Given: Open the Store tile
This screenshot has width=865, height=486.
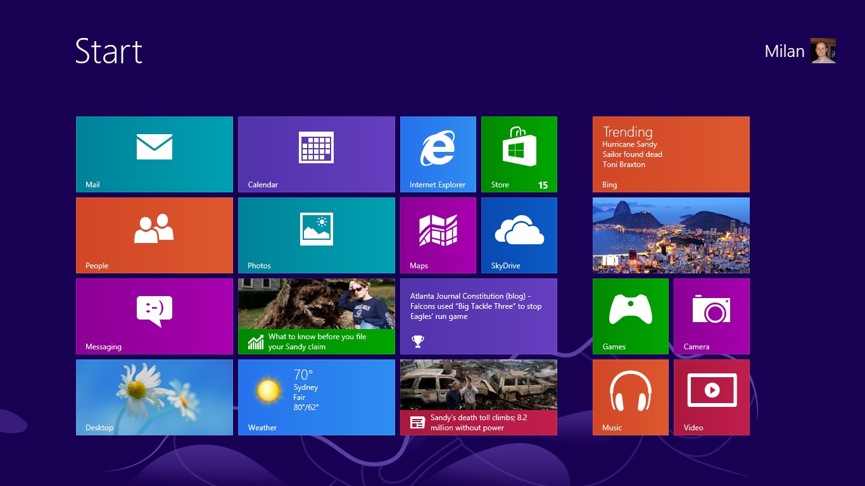Looking at the screenshot, I should click(x=519, y=154).
